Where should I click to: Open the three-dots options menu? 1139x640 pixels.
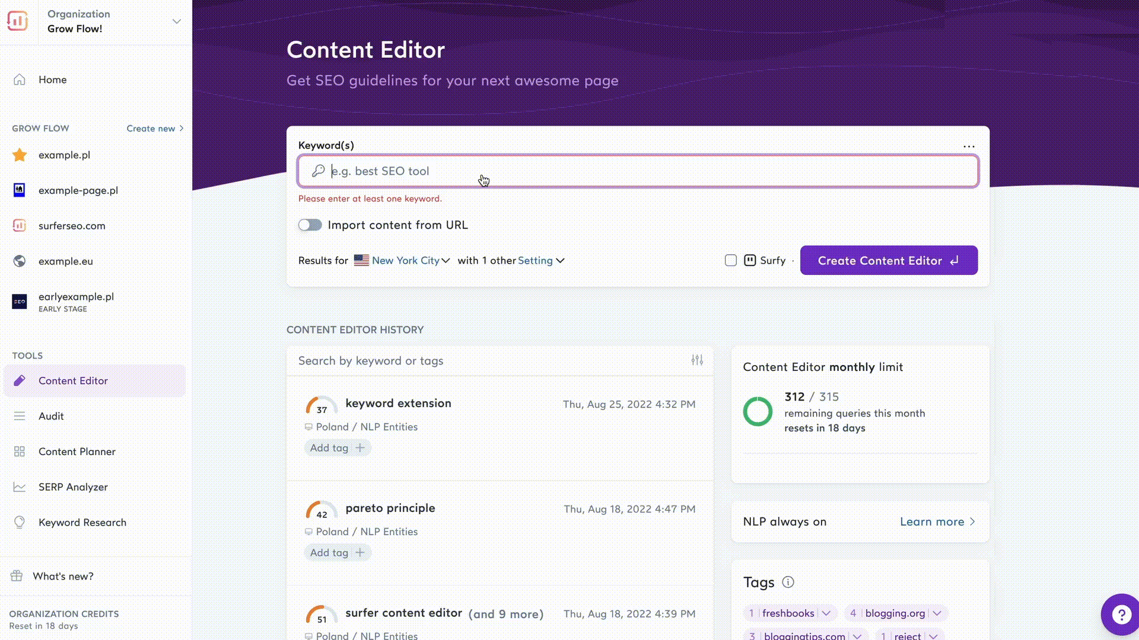coord(969,146)
